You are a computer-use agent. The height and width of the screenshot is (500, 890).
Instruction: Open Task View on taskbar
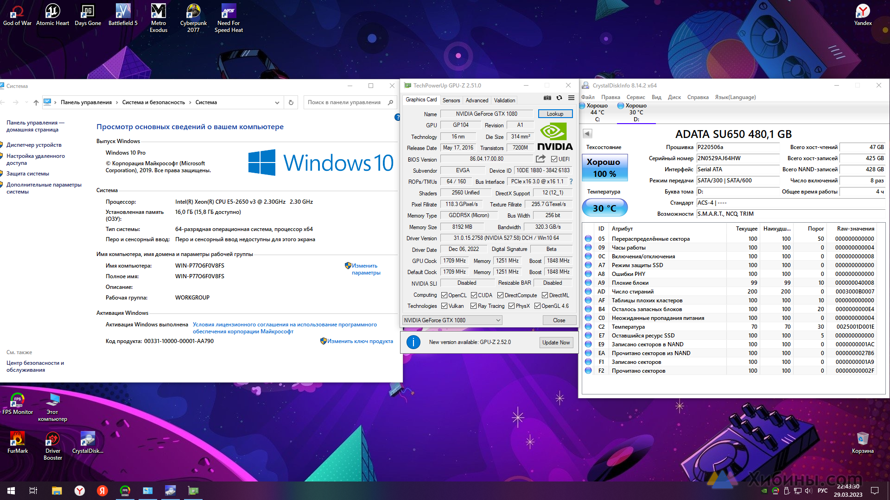tap(33, 491)
